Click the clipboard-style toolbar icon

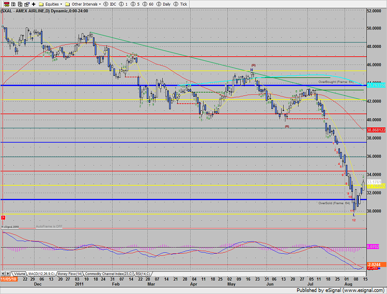click(27, 4)
